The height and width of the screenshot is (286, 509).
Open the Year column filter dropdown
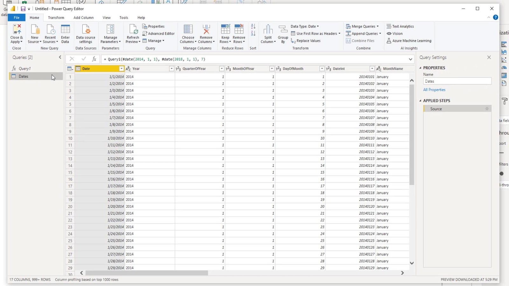coord(171,69)
